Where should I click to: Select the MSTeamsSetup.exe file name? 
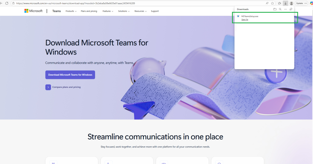pyautogui.click(x=250, y=16)
